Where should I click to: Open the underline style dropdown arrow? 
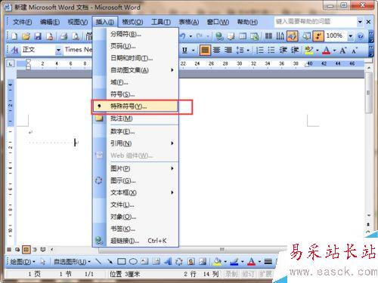(194, 51)
